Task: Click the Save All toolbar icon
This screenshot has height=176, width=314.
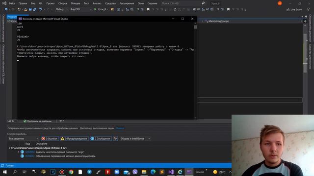Action: point(35,9)
